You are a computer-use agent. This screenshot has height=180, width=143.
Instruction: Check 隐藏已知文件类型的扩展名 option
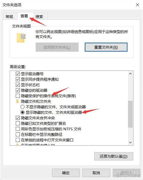coord(17,123)
